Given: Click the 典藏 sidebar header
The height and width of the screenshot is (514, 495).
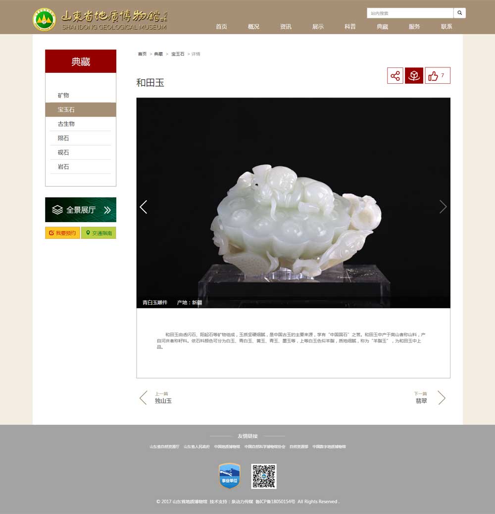Looking at the screenshot, I should [x=81, y=61].
